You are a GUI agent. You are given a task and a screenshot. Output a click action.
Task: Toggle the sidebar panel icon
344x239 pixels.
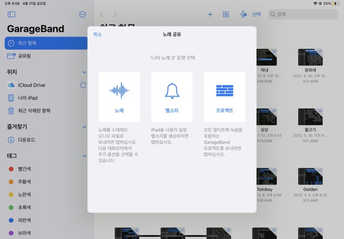pyautogui.click(x=12, y=15)
